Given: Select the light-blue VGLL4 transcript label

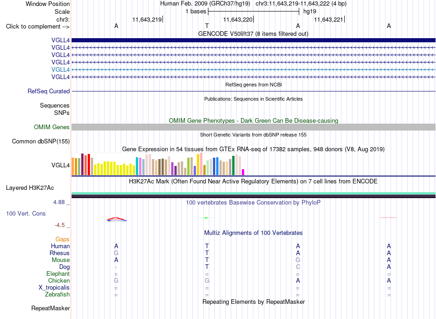Looking at the screenshot, I should [x=60, y=70].
